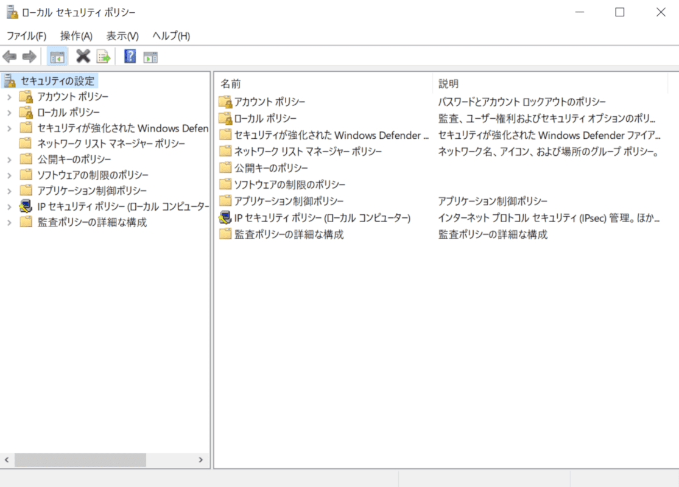
Task: Open the 操作(A) menu
Action: (76, 36)
